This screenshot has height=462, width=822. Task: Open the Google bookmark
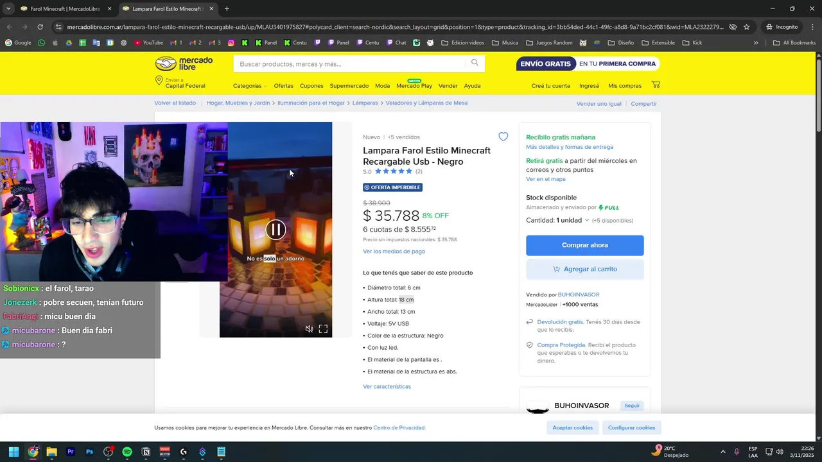coord(18,43)
